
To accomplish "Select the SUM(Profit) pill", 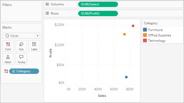I will coord(98,13).
